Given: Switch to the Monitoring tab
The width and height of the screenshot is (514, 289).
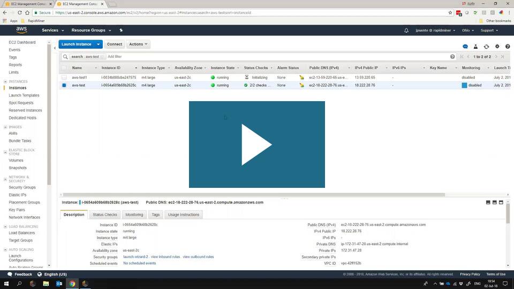Looking at the screenshot, I should 134,215.
